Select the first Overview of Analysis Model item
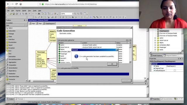Screen dimensions: 187x105 click(x=168, y=33)
